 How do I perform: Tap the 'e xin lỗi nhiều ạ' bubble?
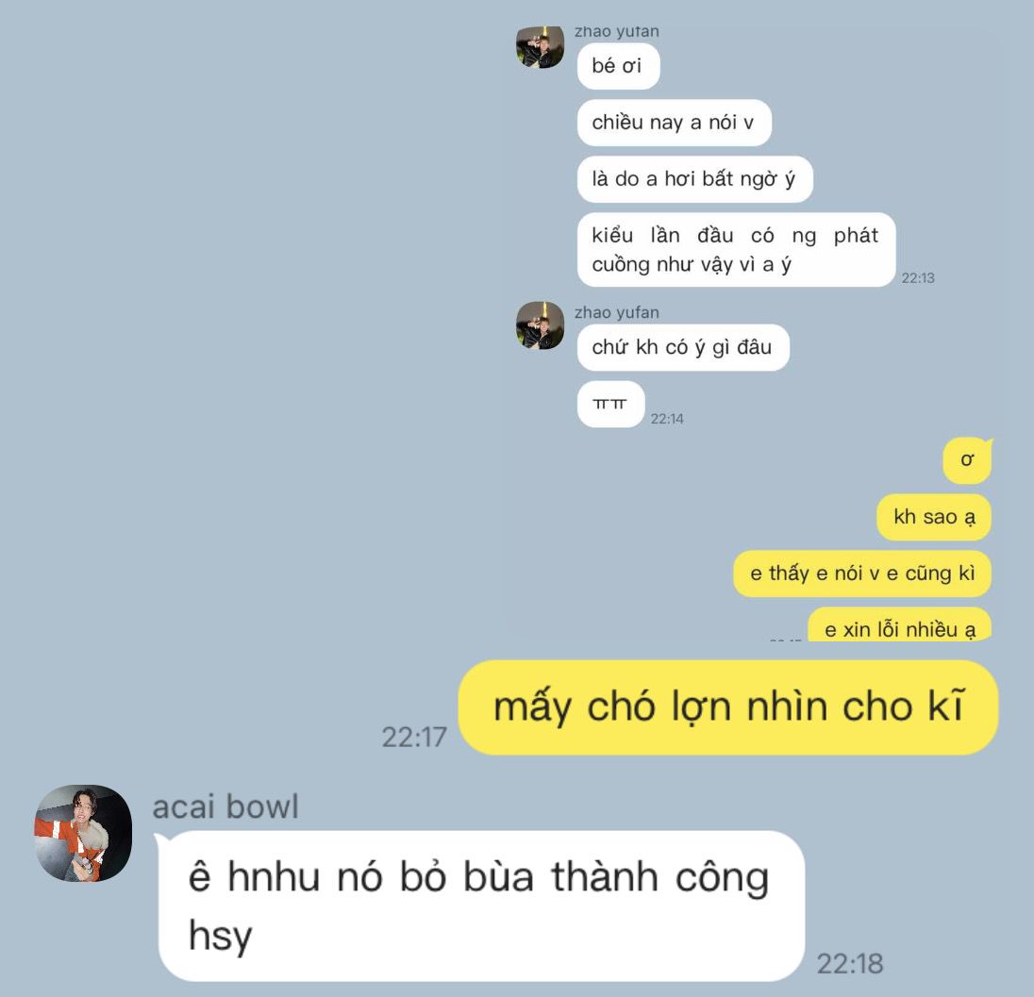[x=899, y=625]
